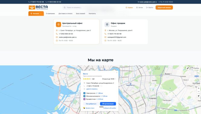Open the Веста title link in map popup
Viewport: 201px width, 114px height.
[85, 74]
